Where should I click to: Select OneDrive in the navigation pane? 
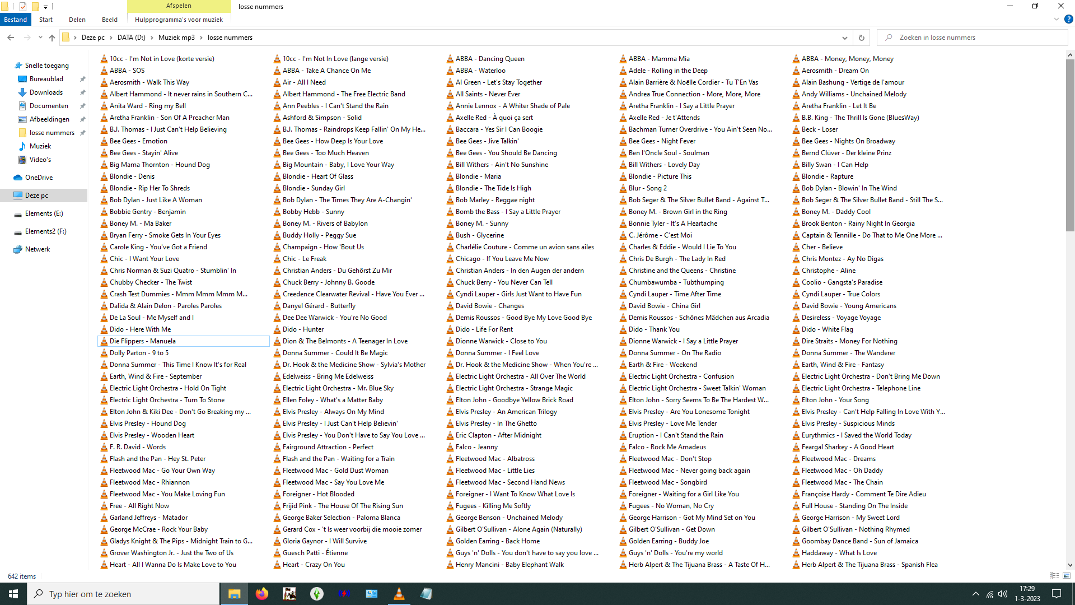pyautogui.click(x=39, y=178)
